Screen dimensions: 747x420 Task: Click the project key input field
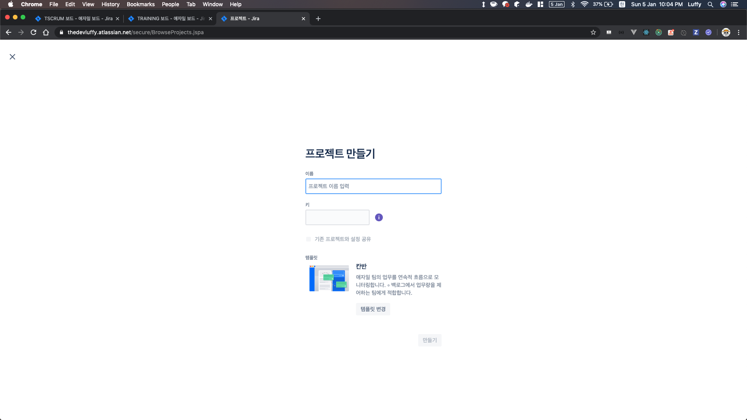[x=337, y=217]
